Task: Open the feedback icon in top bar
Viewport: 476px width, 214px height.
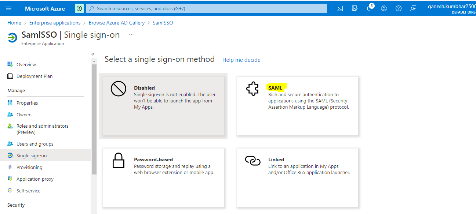Action: pos(413,8)
